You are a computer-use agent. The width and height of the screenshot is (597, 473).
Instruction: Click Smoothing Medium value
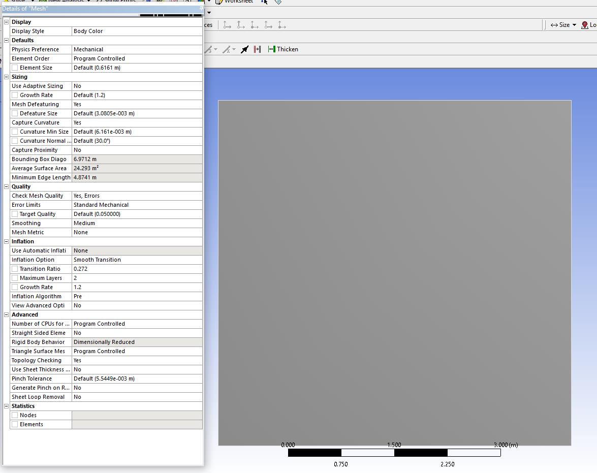pos(137,223)
